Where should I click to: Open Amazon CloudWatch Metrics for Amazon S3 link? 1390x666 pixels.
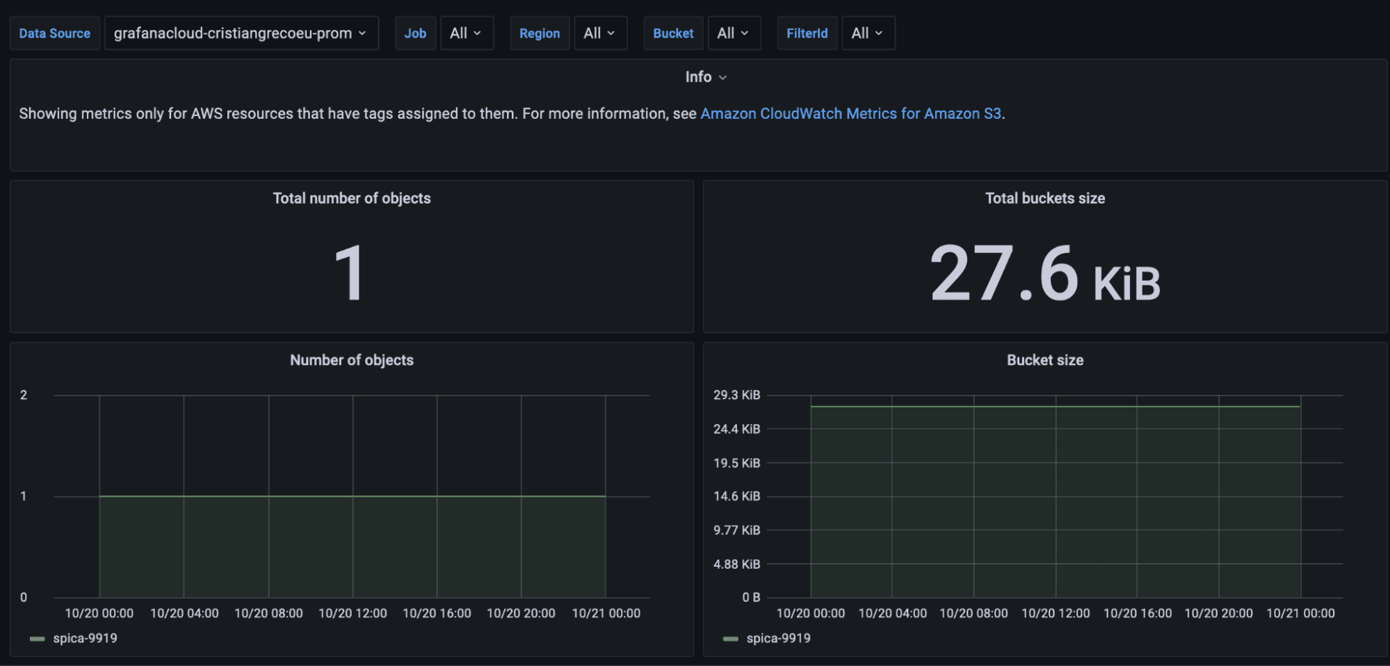[850, 114]
